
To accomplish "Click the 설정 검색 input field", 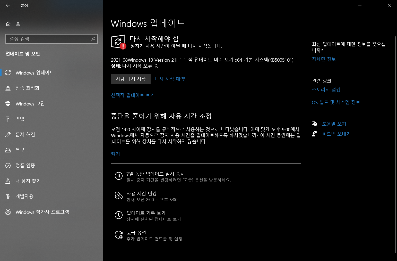I will (52, 39).
